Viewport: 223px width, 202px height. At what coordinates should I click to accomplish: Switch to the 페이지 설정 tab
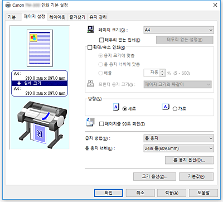pyautogui.click(x=35, y=17)
